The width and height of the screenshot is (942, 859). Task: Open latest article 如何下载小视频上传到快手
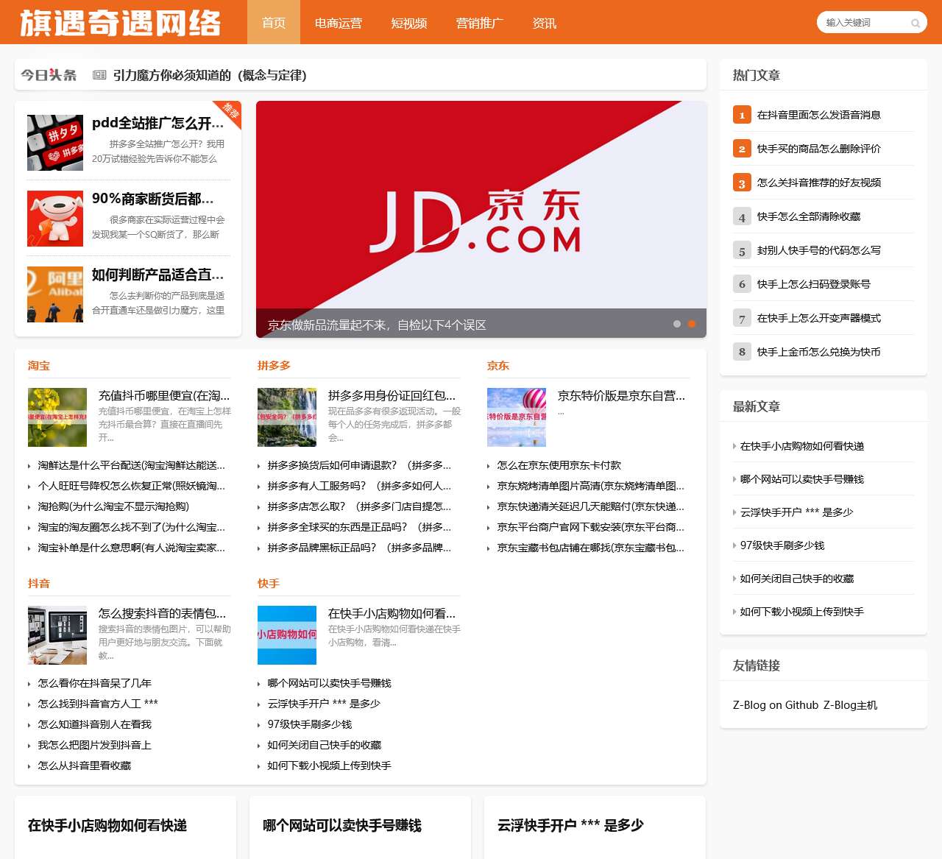coord(802,612)
